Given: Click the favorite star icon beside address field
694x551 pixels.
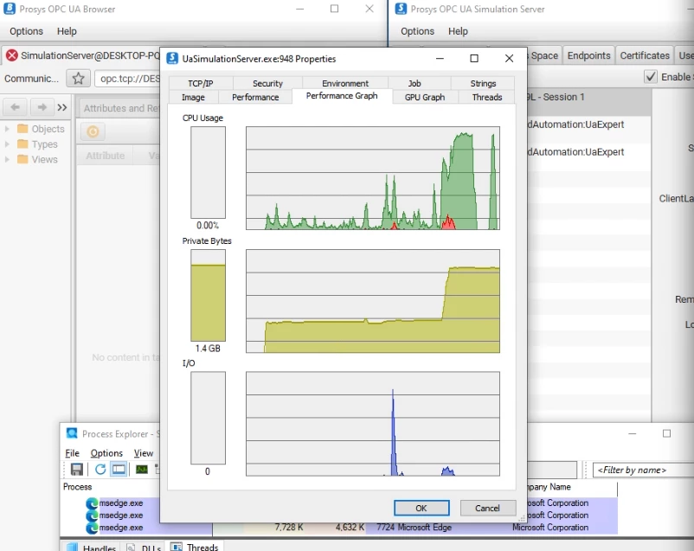Looking at the screenshot, I should [x=79, y=79].
